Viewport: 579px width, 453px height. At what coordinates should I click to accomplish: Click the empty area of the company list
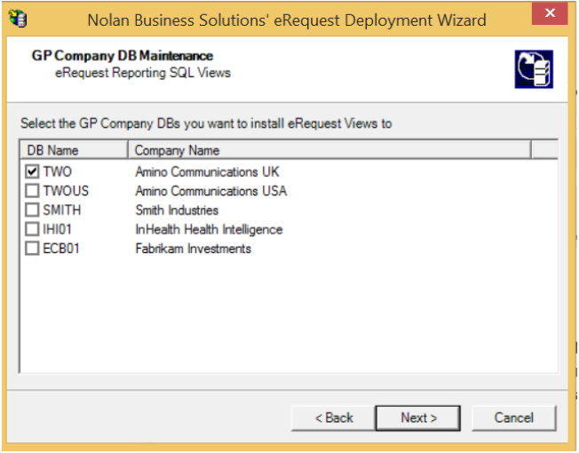click(289, 320)
